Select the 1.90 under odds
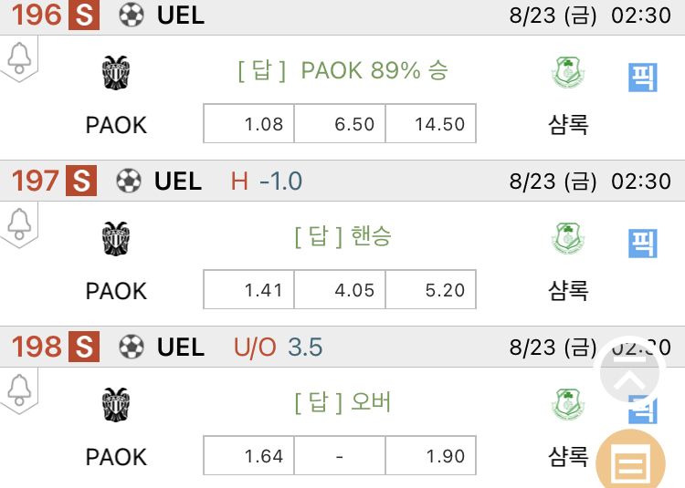Screen dimensions: 685x488 [431, 455]
